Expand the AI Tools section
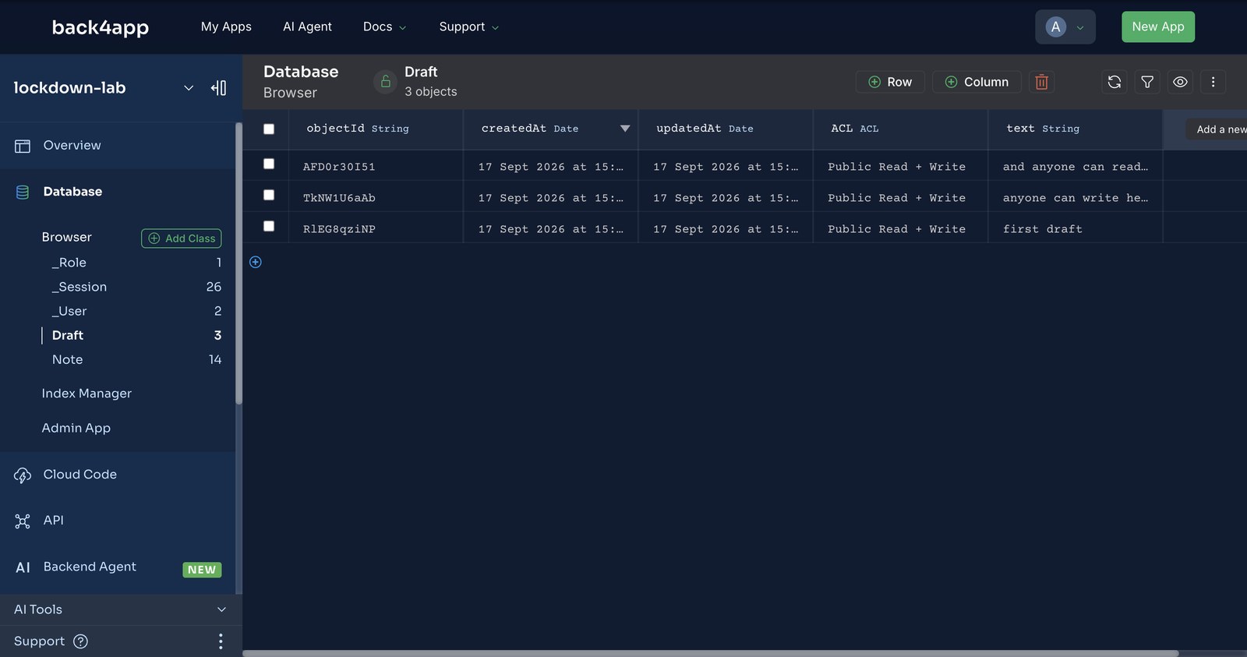 coord(121,609)
